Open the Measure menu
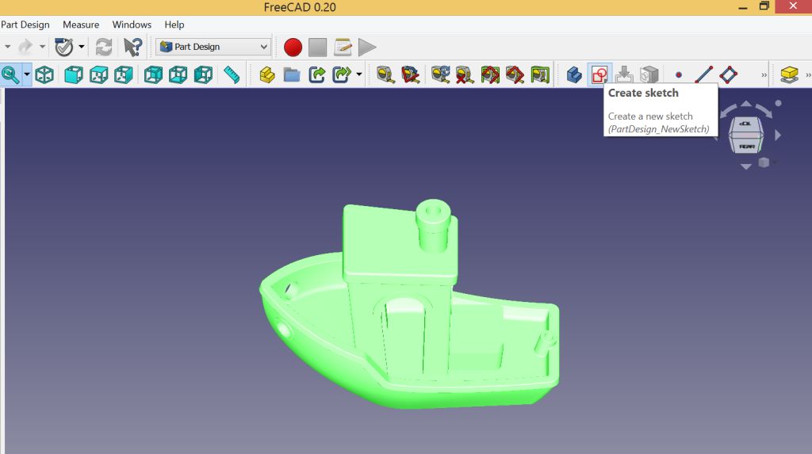Screen dimensions: 812x454 click(81, 25)
